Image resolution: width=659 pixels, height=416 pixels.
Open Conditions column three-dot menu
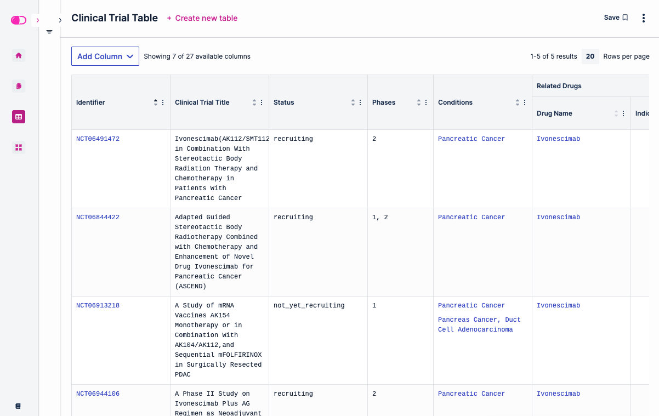[525, 102]
